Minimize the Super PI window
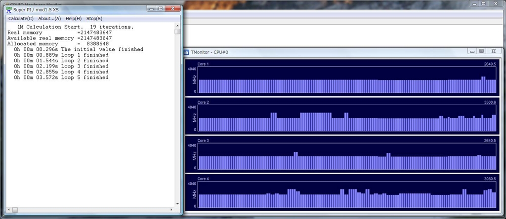This screenshot has width=506, height=219. click(151, 8)
